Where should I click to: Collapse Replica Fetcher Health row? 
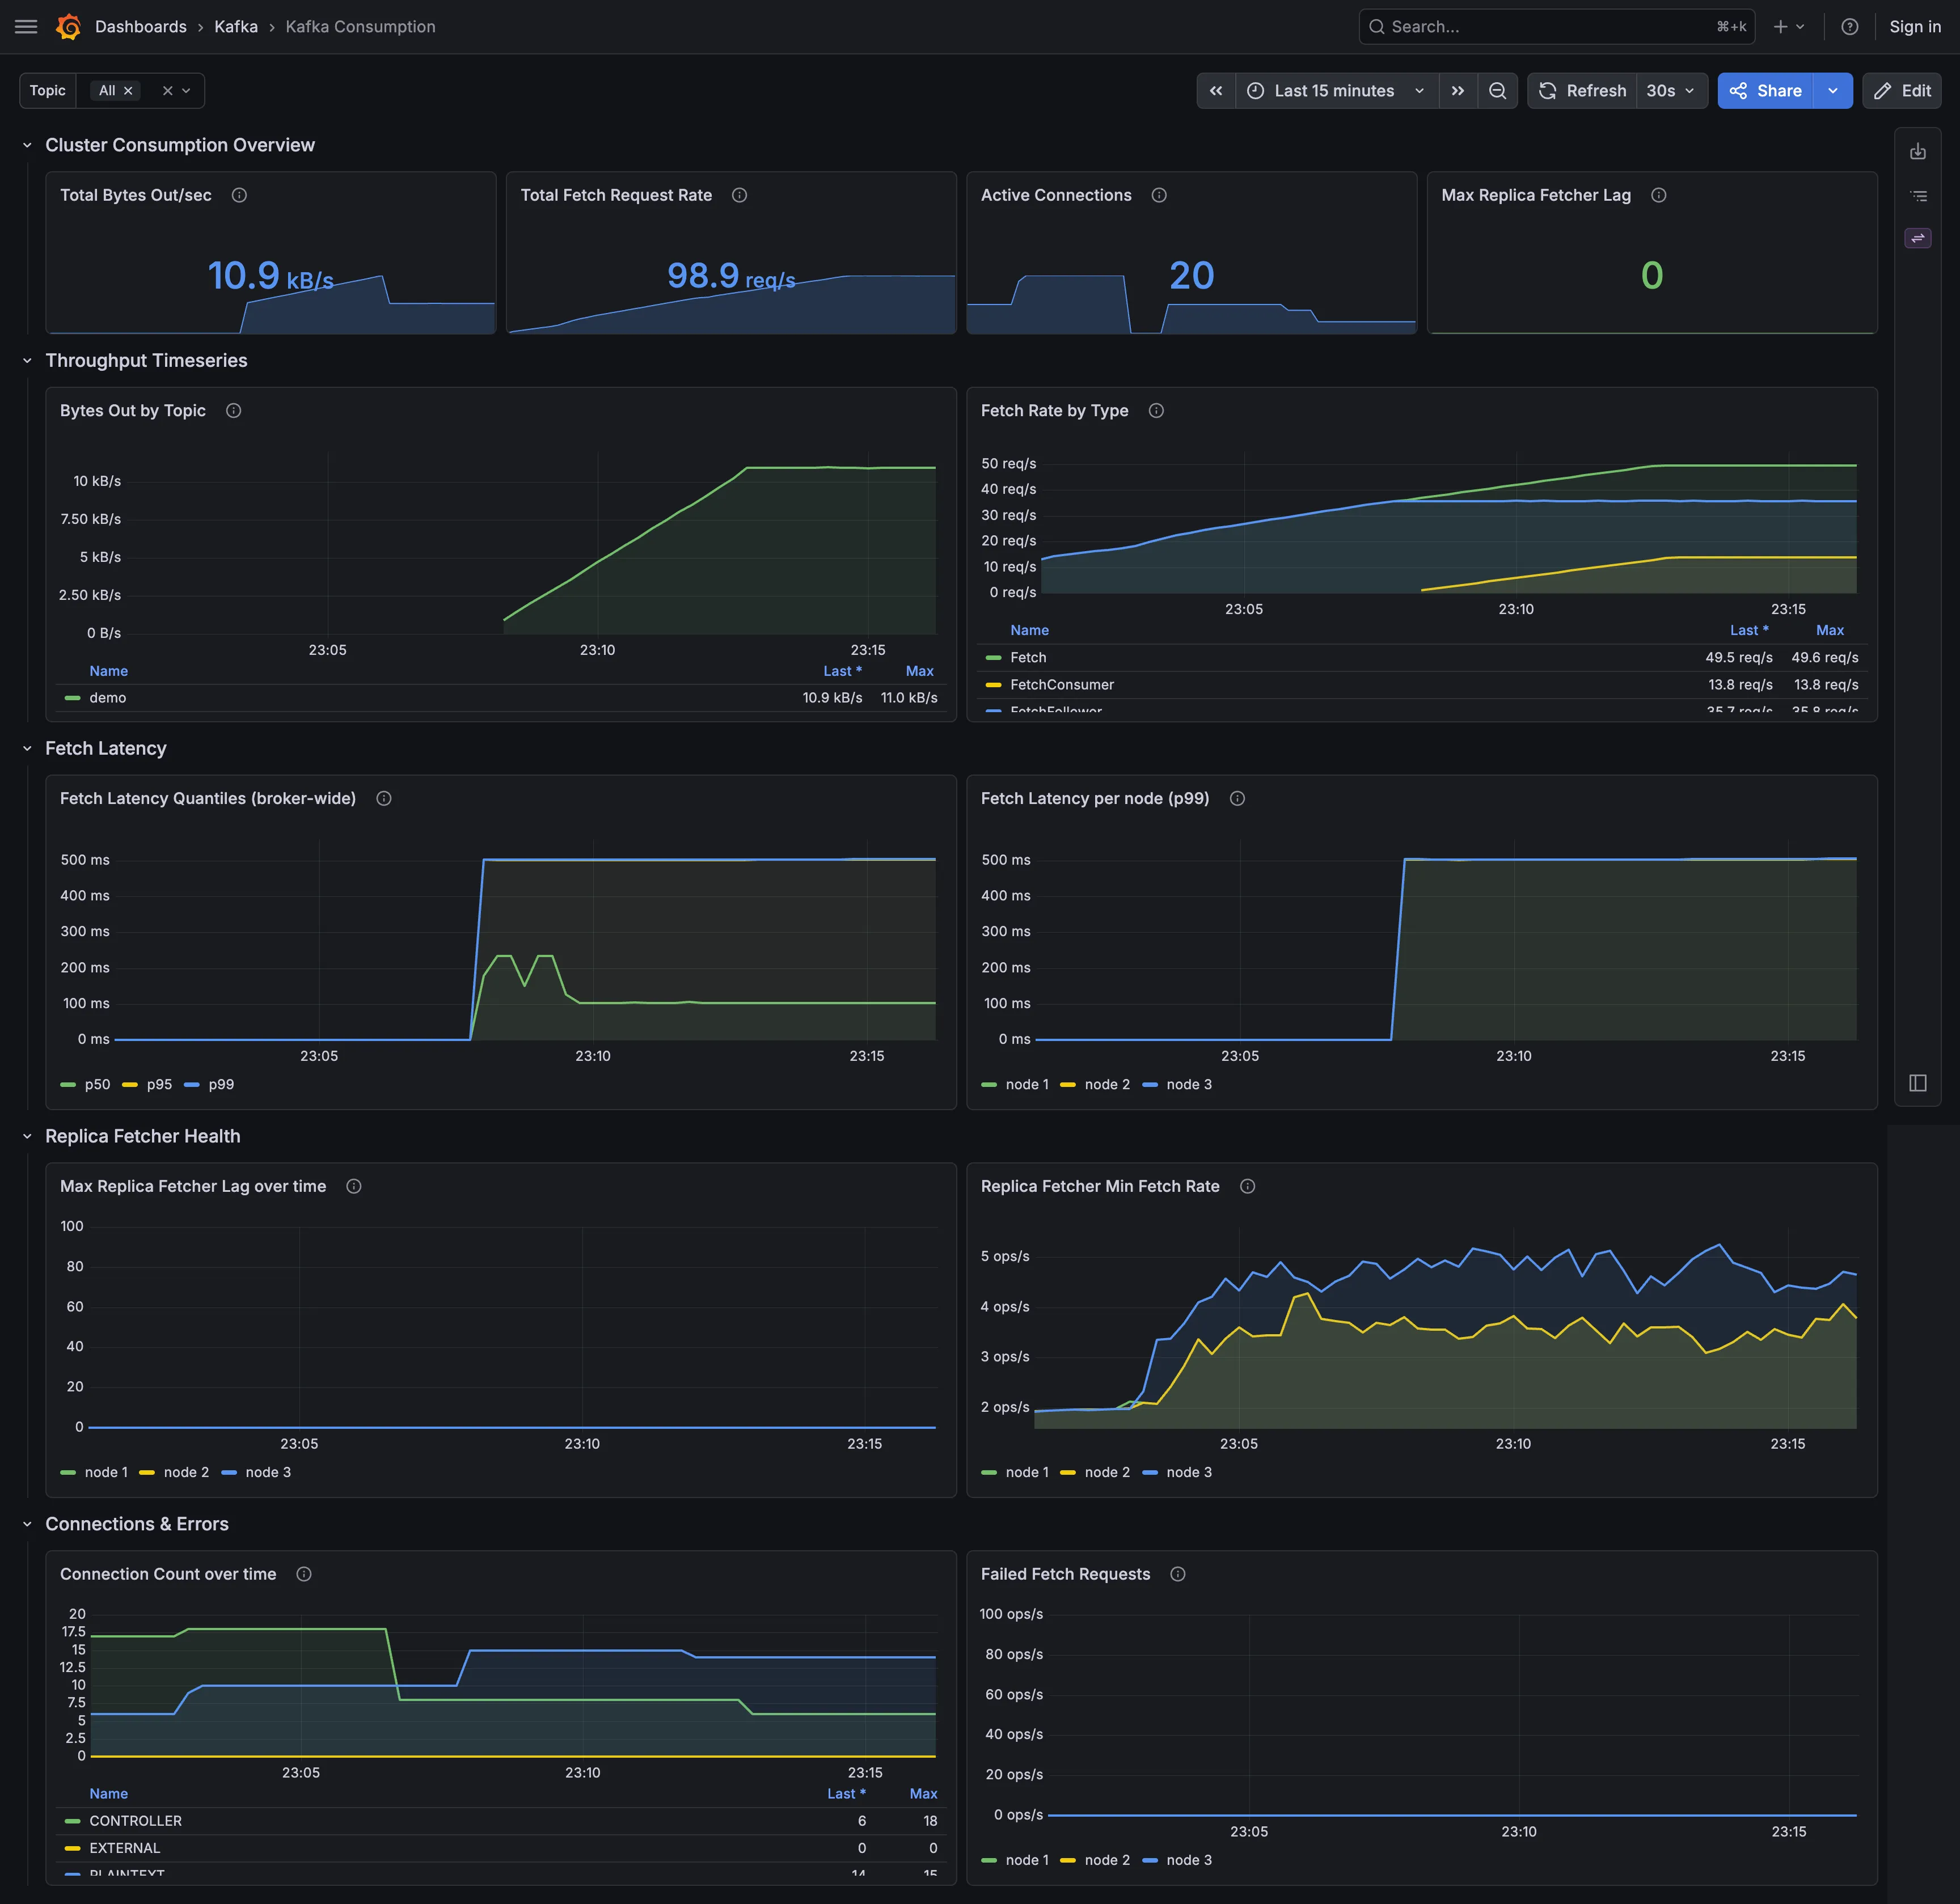[27, 1137]
